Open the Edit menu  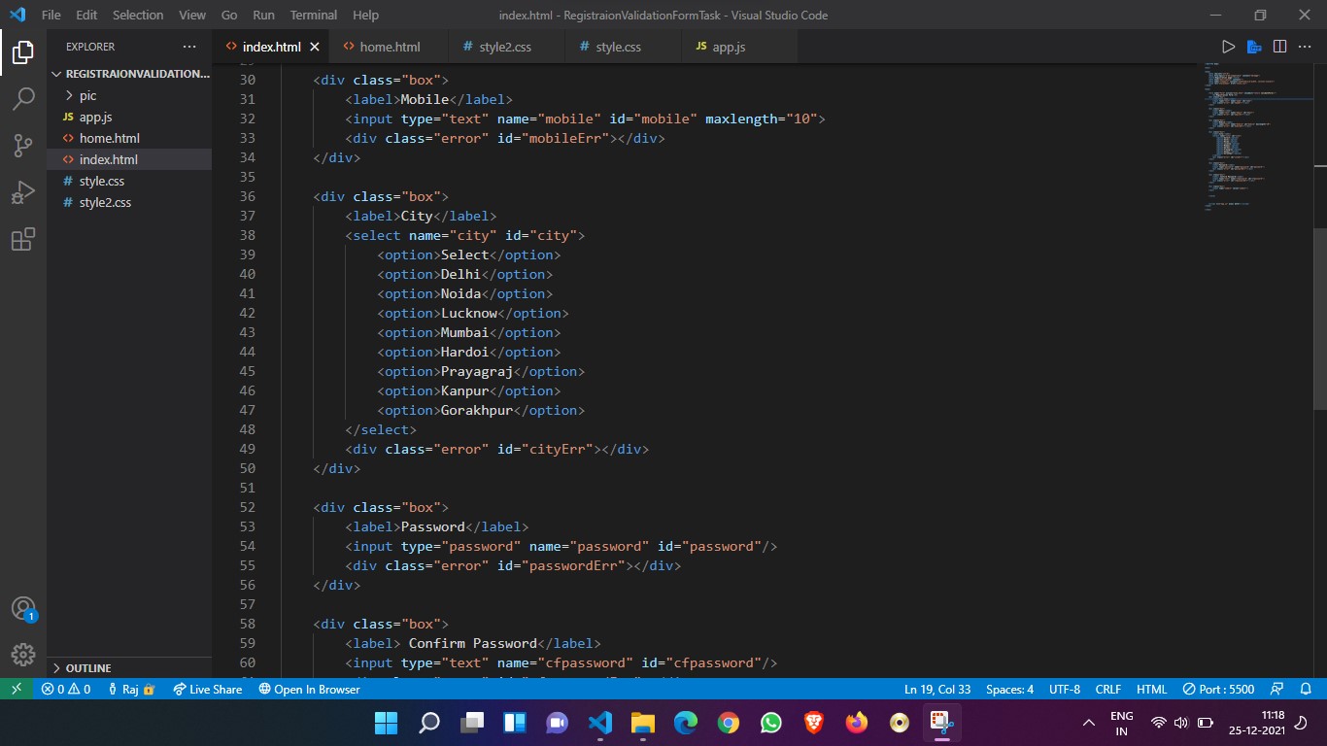pyautogui.click(x=86, y=15)
